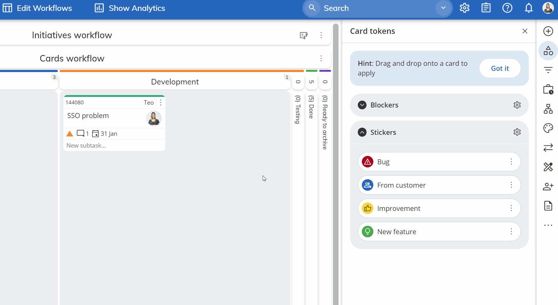Collapse the Stickers section
The height and width of the screenshot is (305, 558).
(362, 132)
